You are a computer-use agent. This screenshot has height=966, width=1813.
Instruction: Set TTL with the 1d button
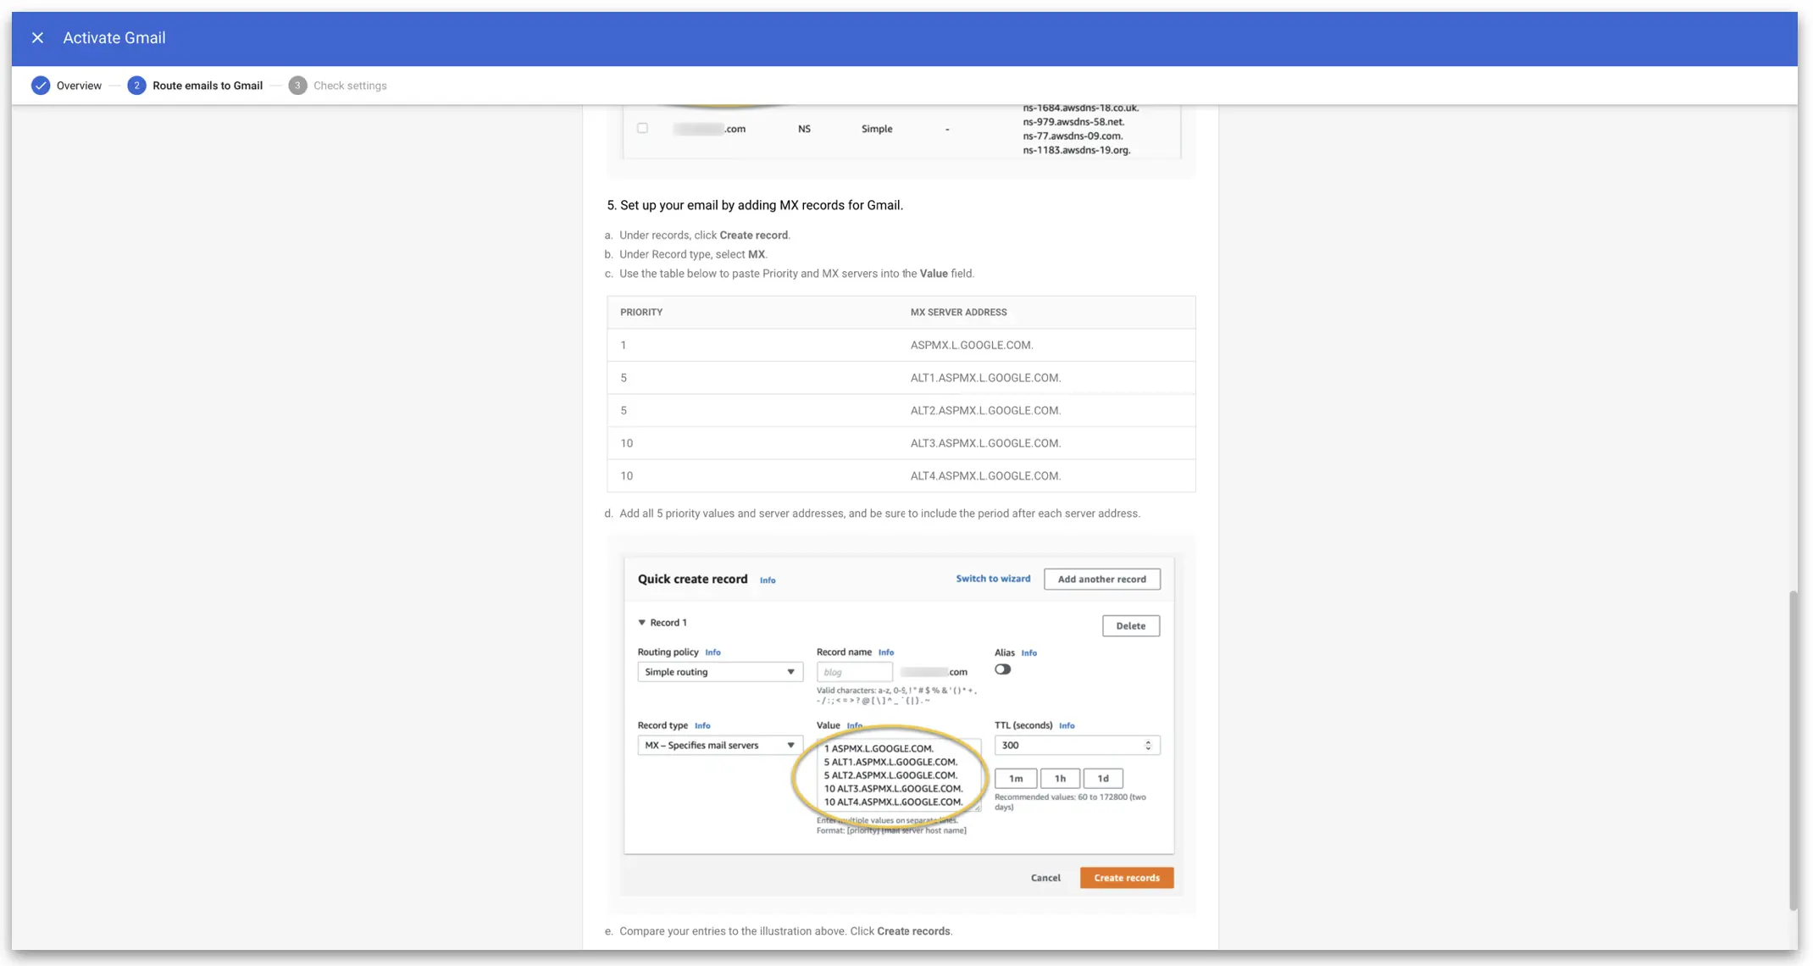[x=1103, y=779]
